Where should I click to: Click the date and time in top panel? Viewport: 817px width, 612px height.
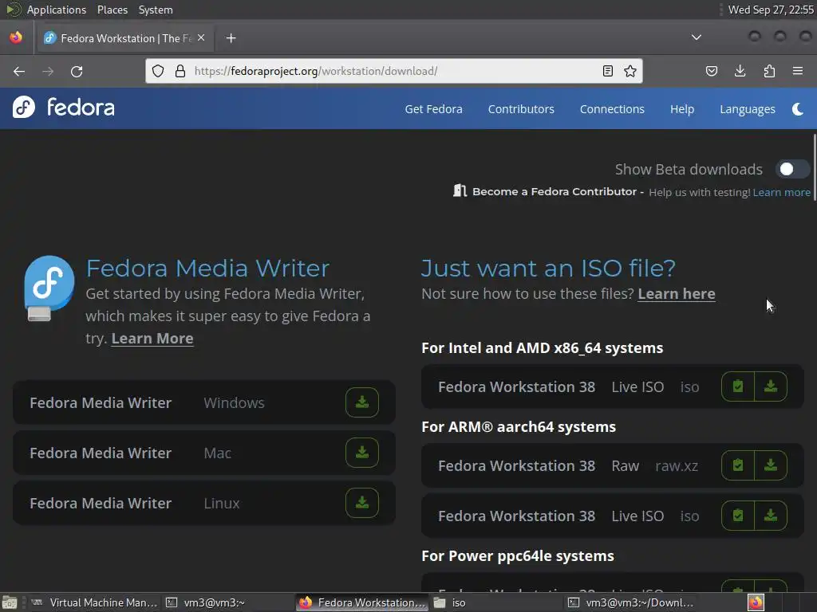pos(771,10)
